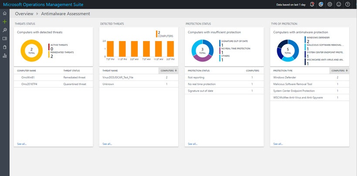Image resolution: width=357 pixels, height=176 pixels.
Task: Open the Settings gear icon
Action: 330,4
